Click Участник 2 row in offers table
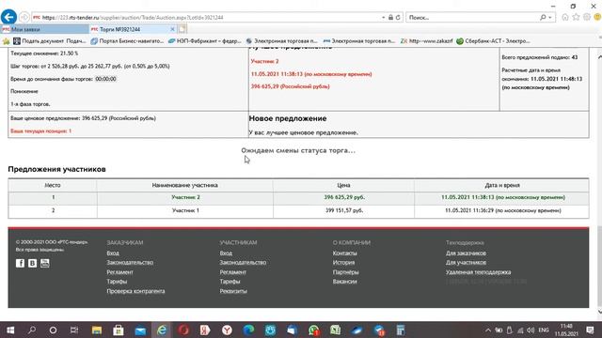This screenshot has width=602, height=338. coord(298,197)
